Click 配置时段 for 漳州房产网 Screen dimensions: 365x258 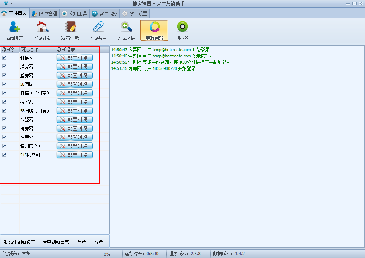(75, 146)
